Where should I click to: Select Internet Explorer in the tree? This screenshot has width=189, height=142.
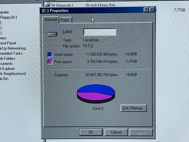tap(7, 69)
